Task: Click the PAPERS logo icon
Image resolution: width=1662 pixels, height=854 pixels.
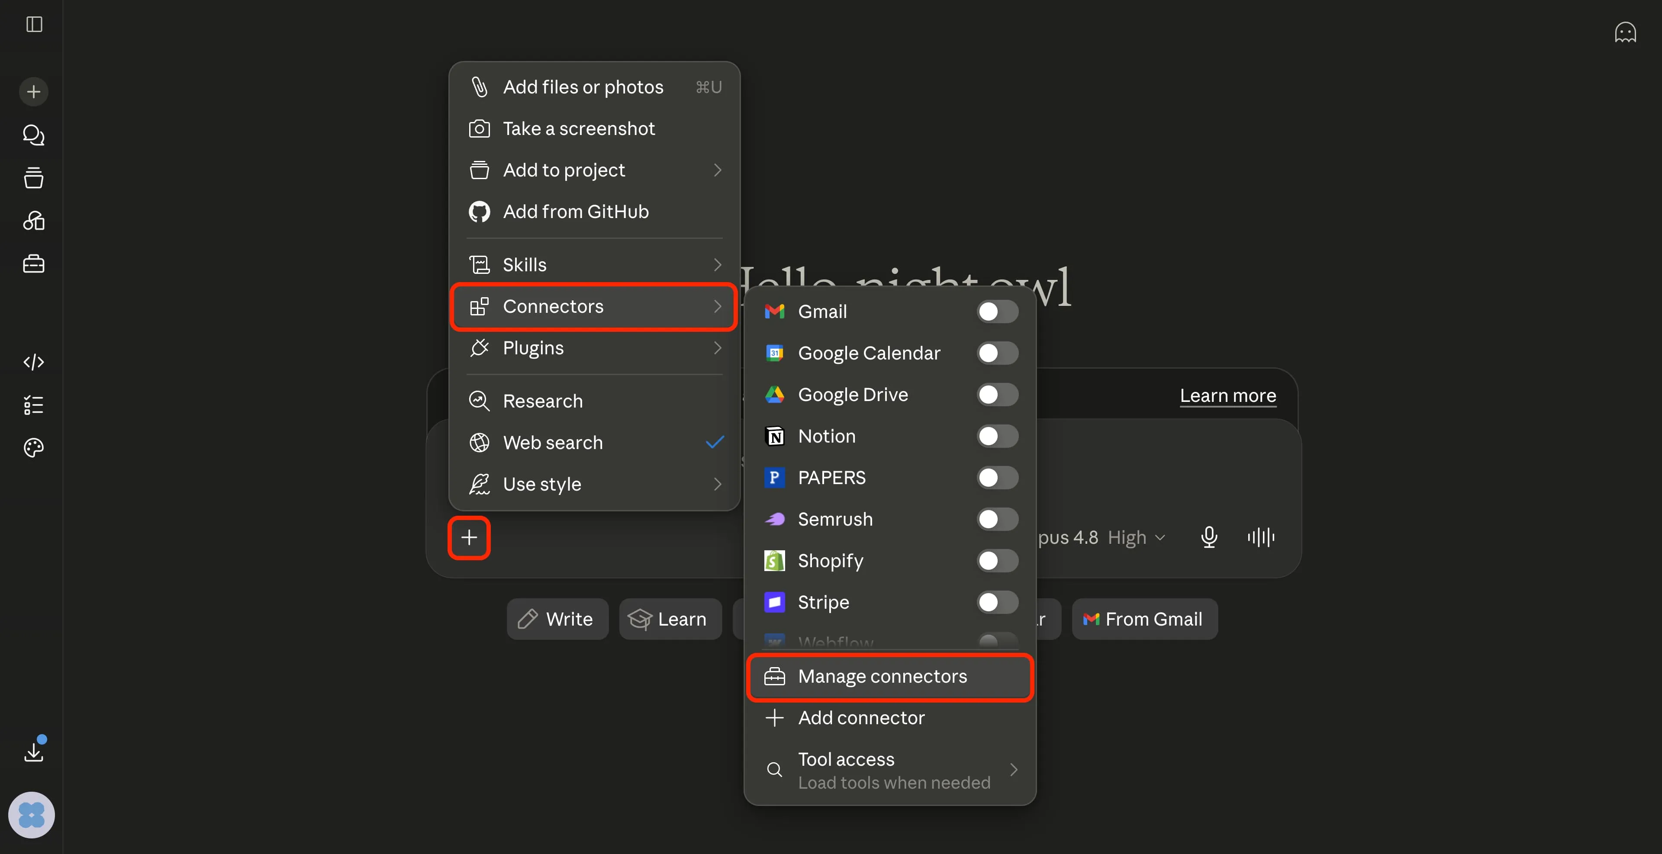Action: coord(774,477)
